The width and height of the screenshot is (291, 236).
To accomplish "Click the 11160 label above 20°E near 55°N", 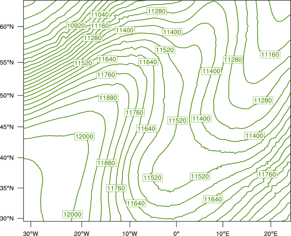I will tap(270, 55).
